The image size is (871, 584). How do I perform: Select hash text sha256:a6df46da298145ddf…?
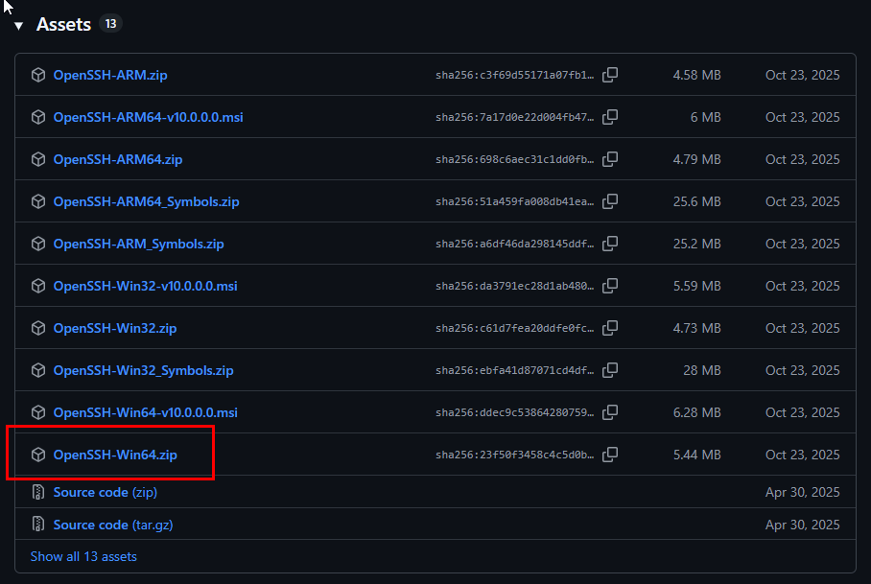click(x=514, y=244)
